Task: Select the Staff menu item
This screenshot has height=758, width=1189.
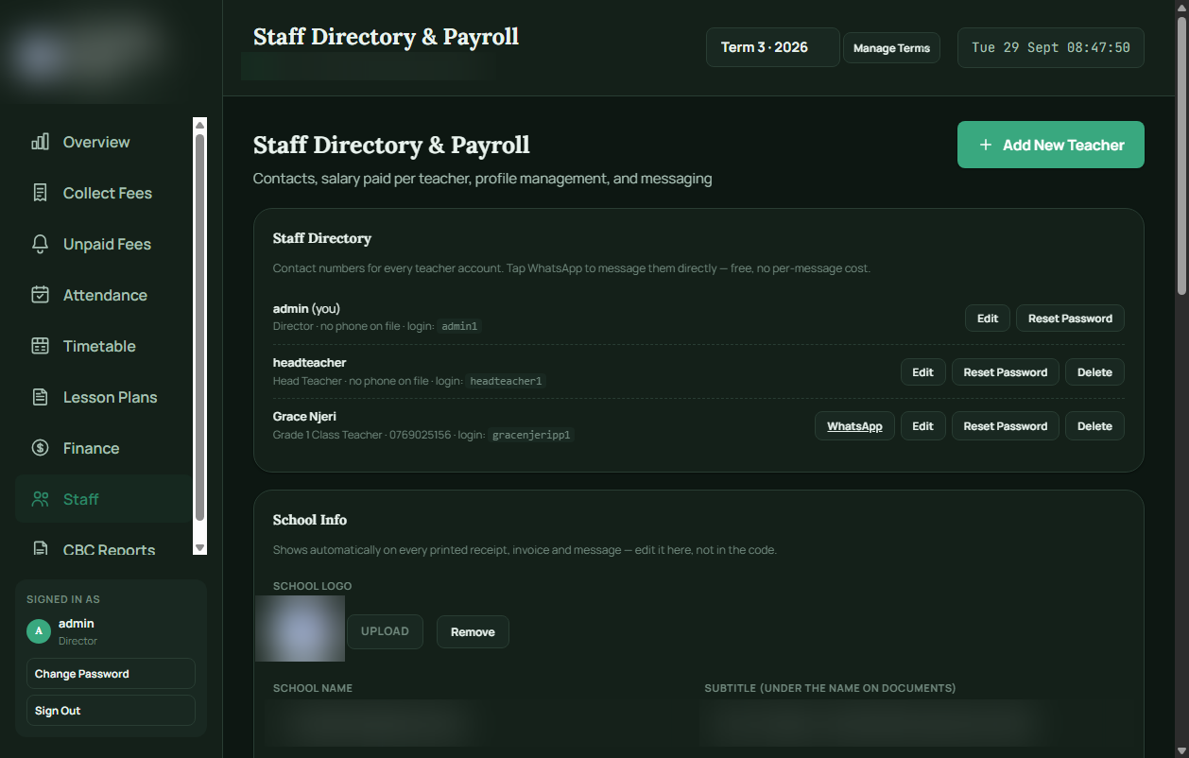Action: [103, 499]
